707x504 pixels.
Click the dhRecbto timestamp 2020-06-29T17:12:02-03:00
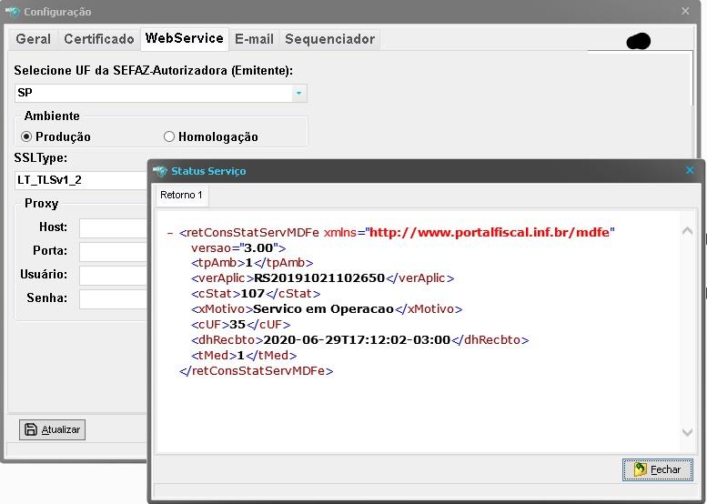pyautogui.click(x=357, y=340)
